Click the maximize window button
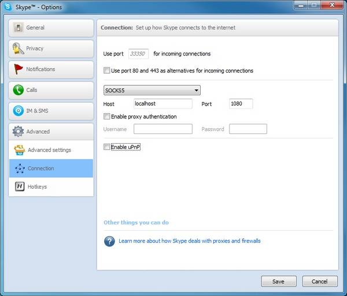The image size is (347, 296). [x=314, y=5]
